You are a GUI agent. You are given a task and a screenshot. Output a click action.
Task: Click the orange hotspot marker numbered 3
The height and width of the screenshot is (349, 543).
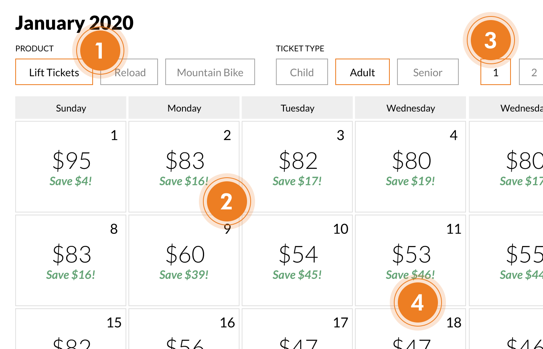tap(490, 41)
